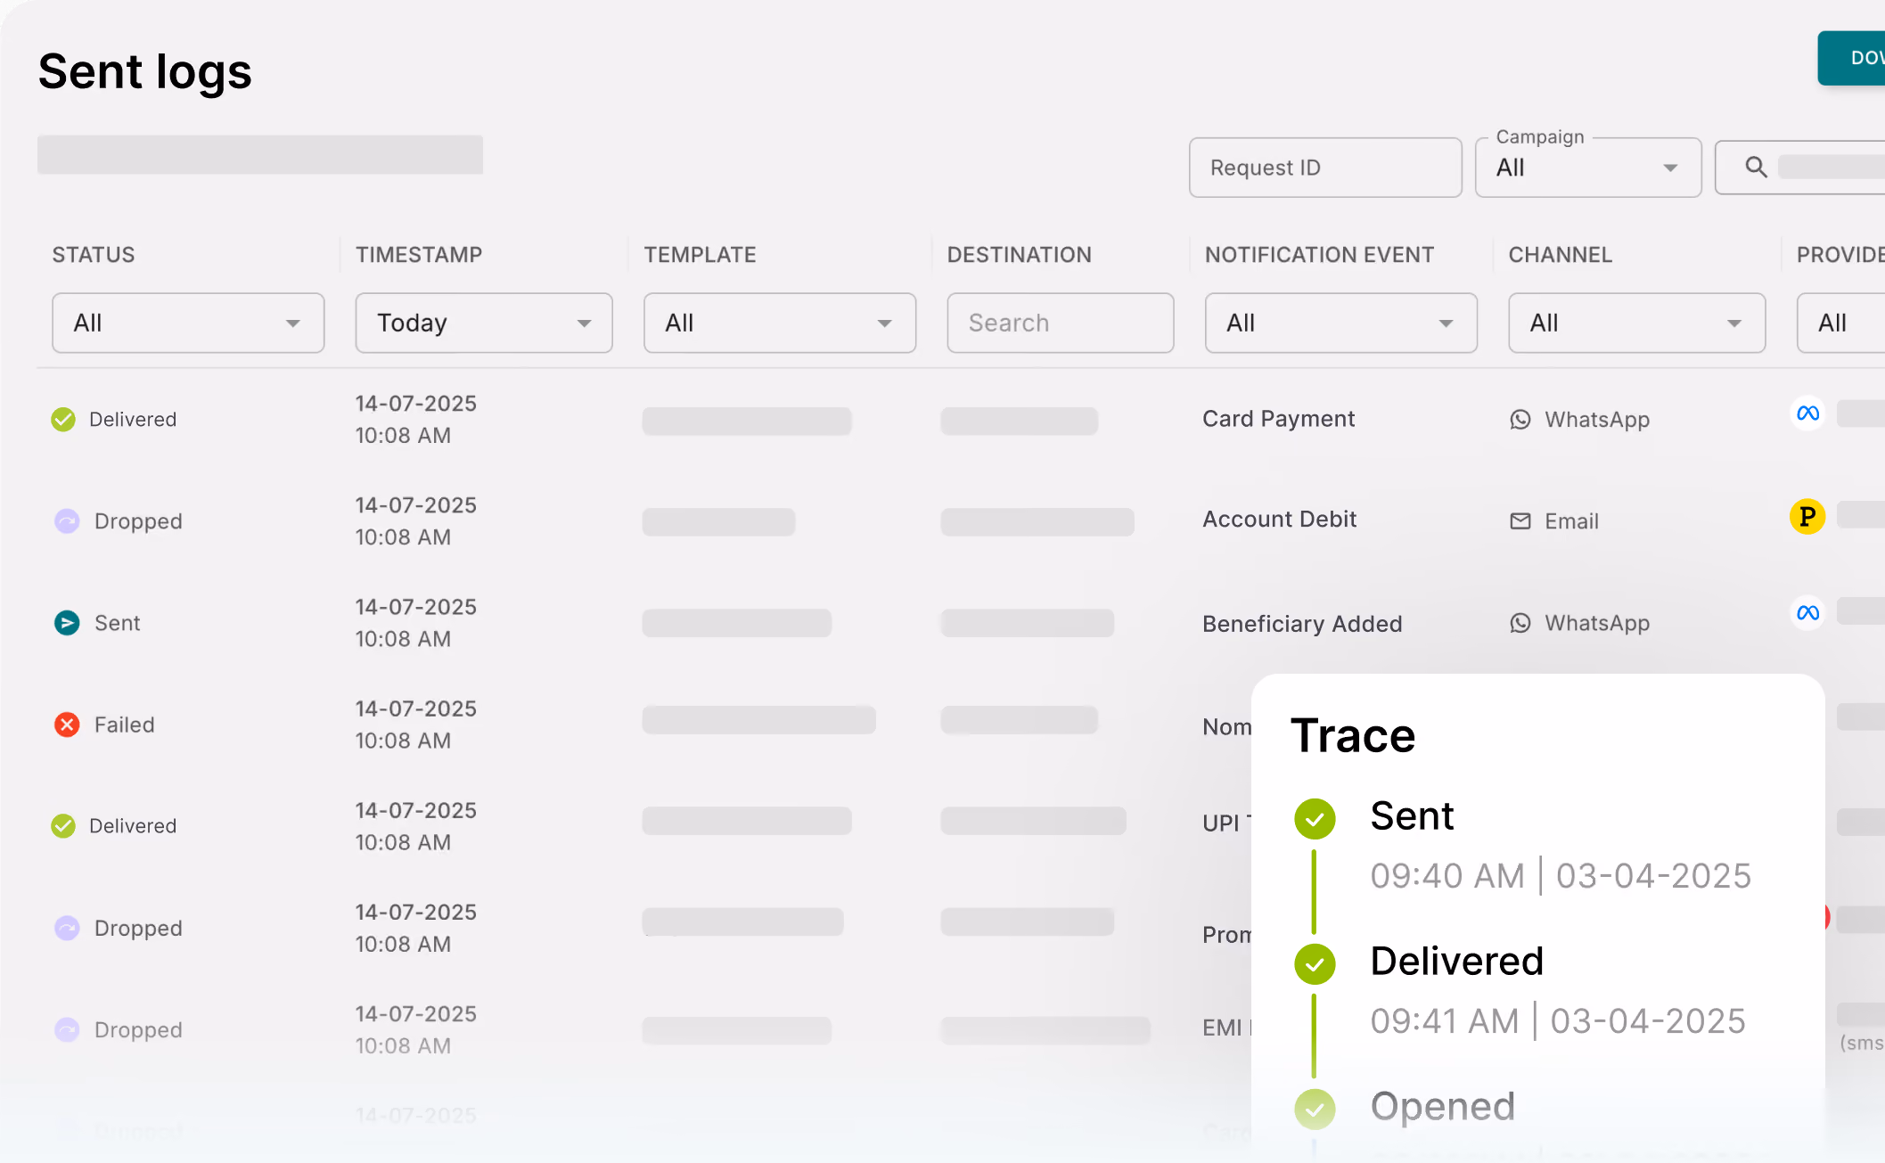
Task: Click the Trace panel heading
Action: (1353, 736)
